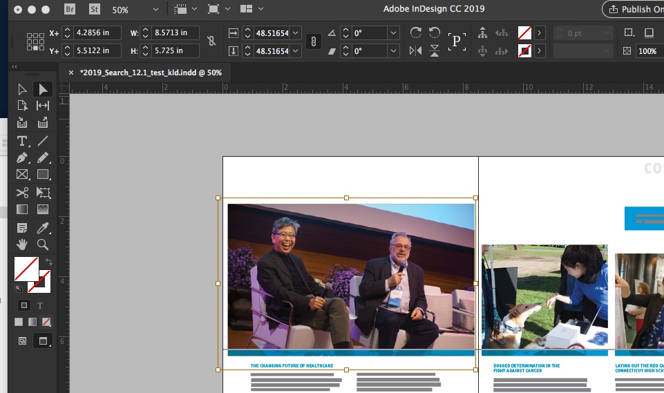664x393 pixels.
Task: Select the Direct Selection tool
Action: click(x=22, y=89)
